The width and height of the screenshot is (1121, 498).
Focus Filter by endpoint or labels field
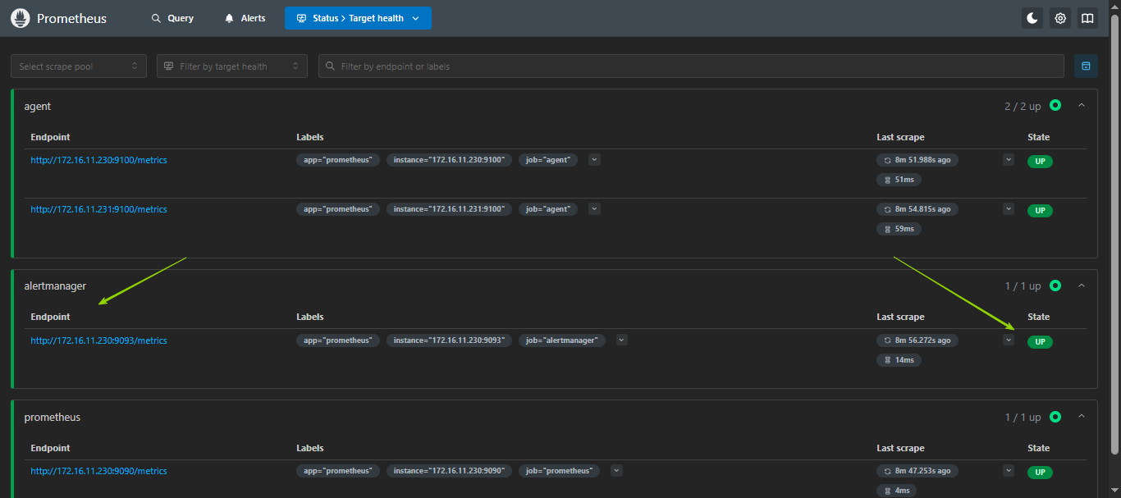(x=691, y=66)
